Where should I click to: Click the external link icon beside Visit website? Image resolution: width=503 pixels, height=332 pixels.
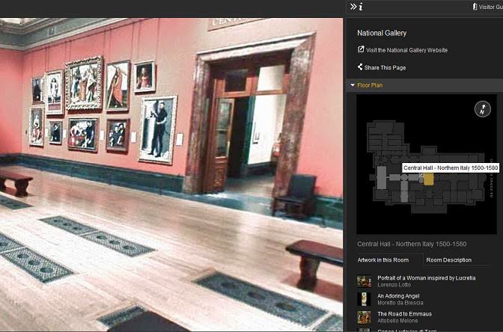[x=361, y=49]
